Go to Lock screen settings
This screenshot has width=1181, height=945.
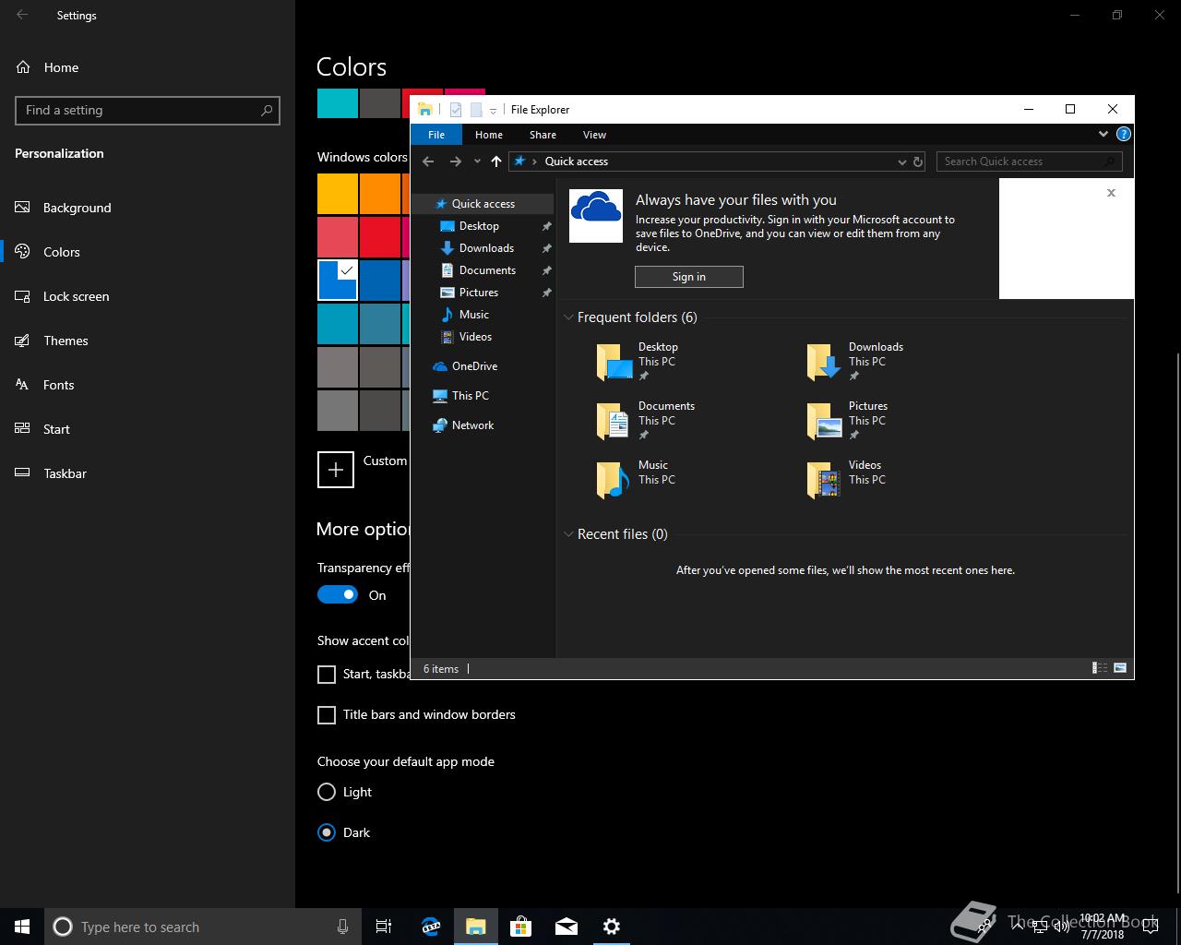tap(148, 296)
